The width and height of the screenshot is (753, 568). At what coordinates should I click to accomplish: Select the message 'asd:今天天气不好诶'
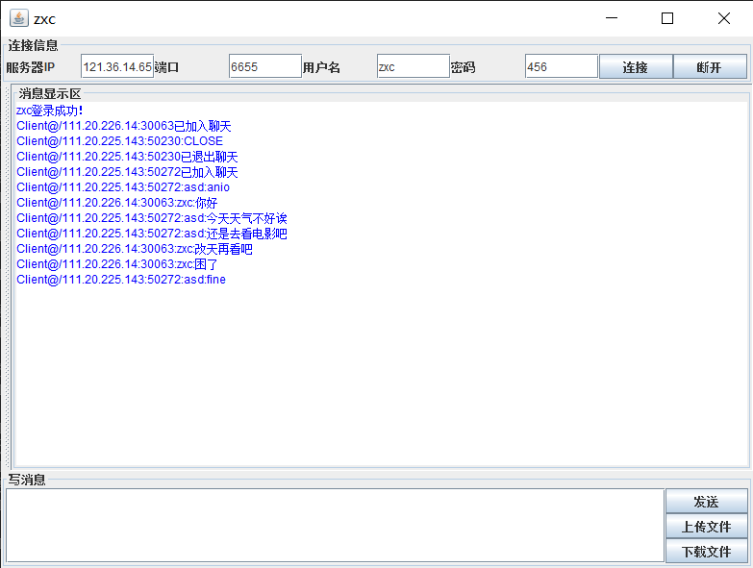[x=152, y=218]
